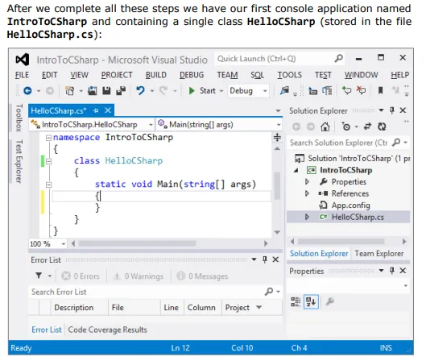Click the editor horizontal scrollbar thumb
The height and width of the screenshot is (357, 426).
tap(137, 243)
